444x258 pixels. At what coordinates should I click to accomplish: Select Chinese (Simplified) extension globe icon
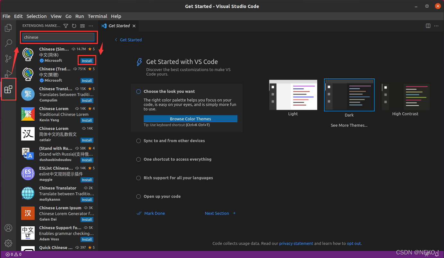[x=28, y=55]
